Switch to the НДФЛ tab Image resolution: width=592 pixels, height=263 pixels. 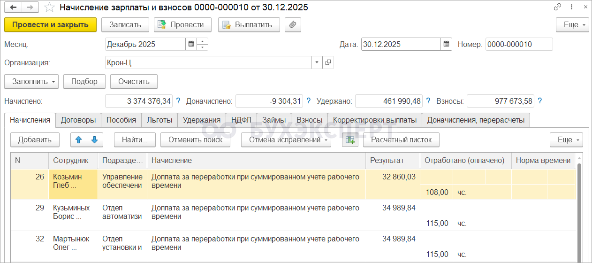tap(241, 120)
